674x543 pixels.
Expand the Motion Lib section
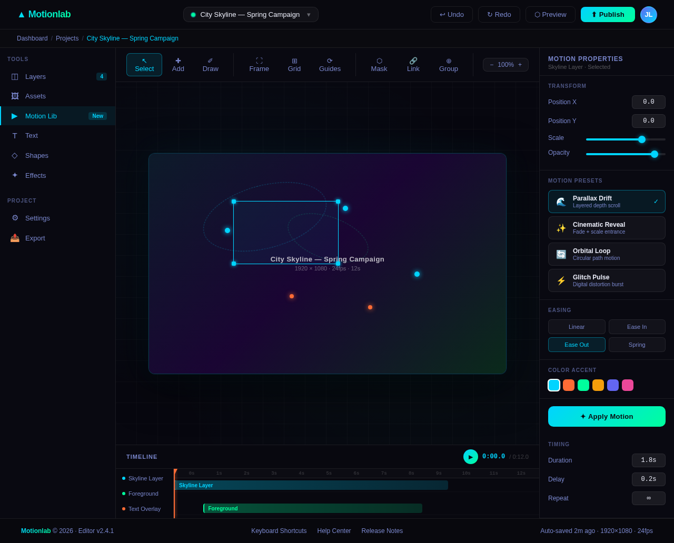[x=41, y=116]
